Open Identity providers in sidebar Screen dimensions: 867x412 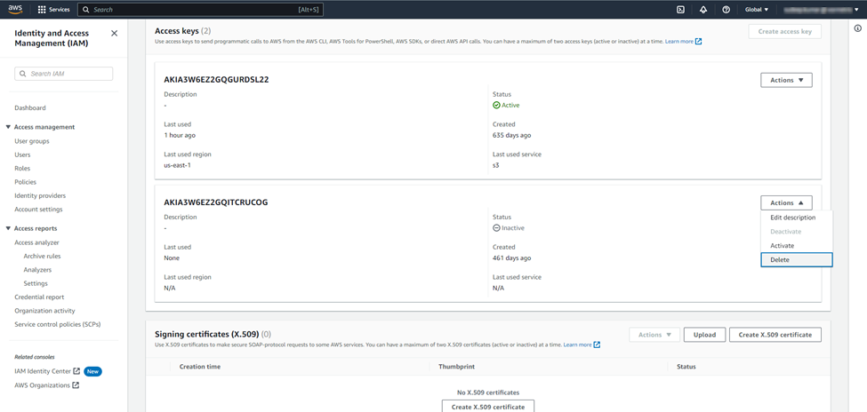click(x=40, y=196)
